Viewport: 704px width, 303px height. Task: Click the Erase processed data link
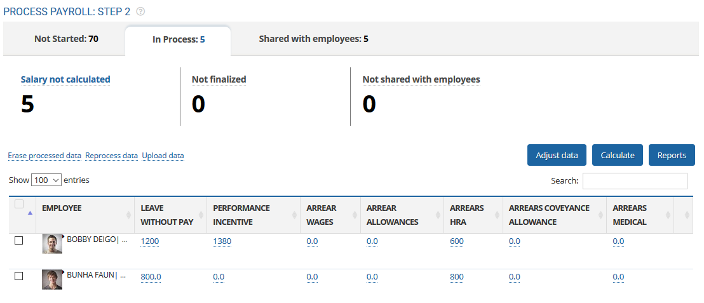(44, 156)
